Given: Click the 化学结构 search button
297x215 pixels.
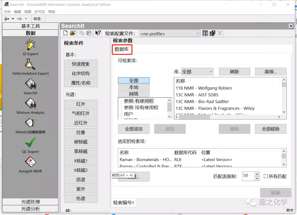Looking at the screenshot, I should click(x=81, y=73).
